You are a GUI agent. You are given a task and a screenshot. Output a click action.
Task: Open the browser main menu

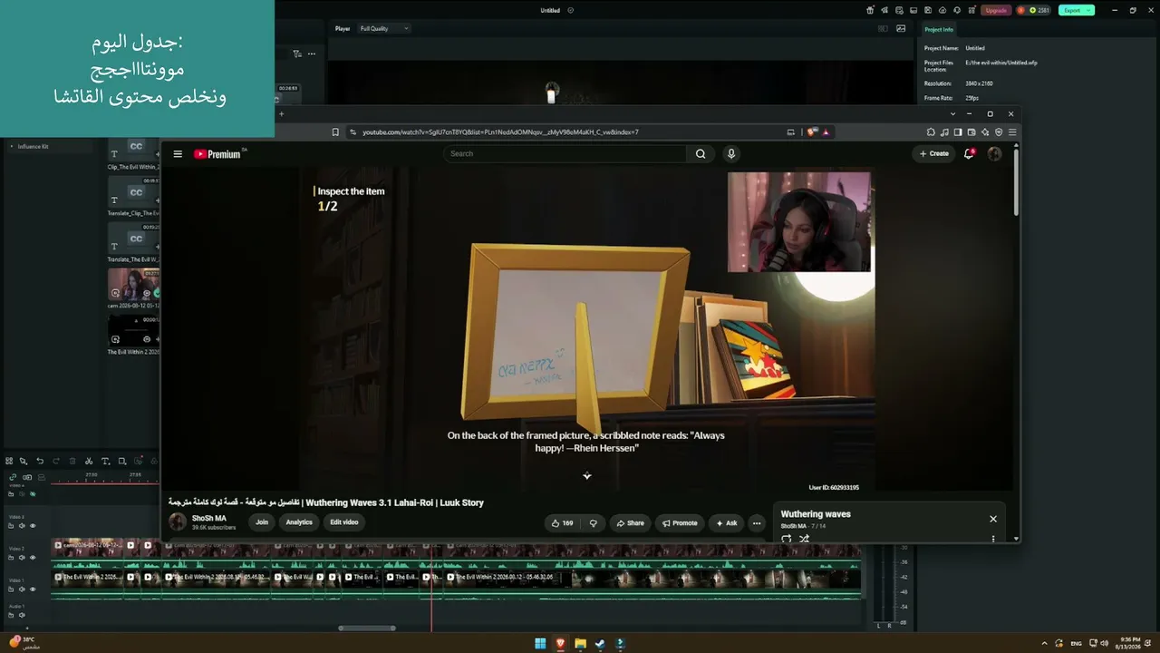(x=1012, y=132)
